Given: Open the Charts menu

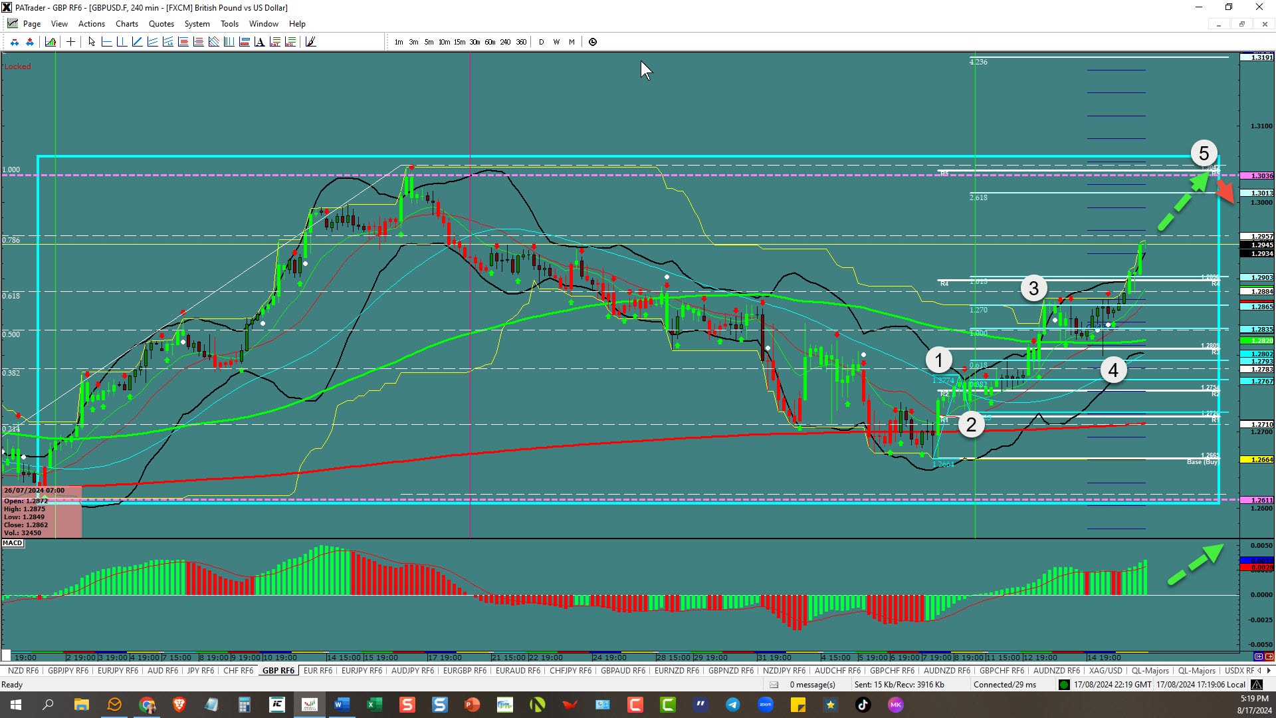Looking at the screenshot, I should [126, 24].
